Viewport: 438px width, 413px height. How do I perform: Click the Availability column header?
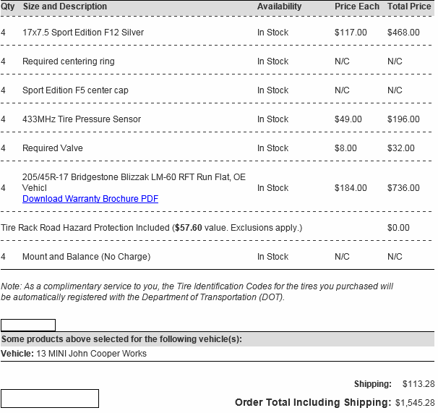pyautogui.click(x=279, y=7)
